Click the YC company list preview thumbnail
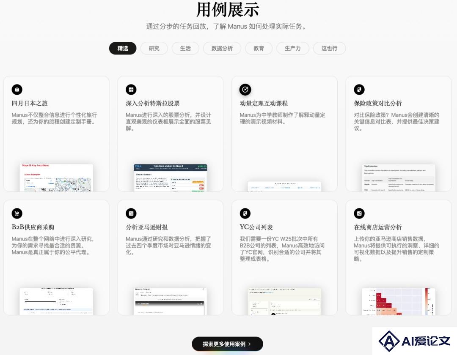457x355 pixels. coord(284,301)
